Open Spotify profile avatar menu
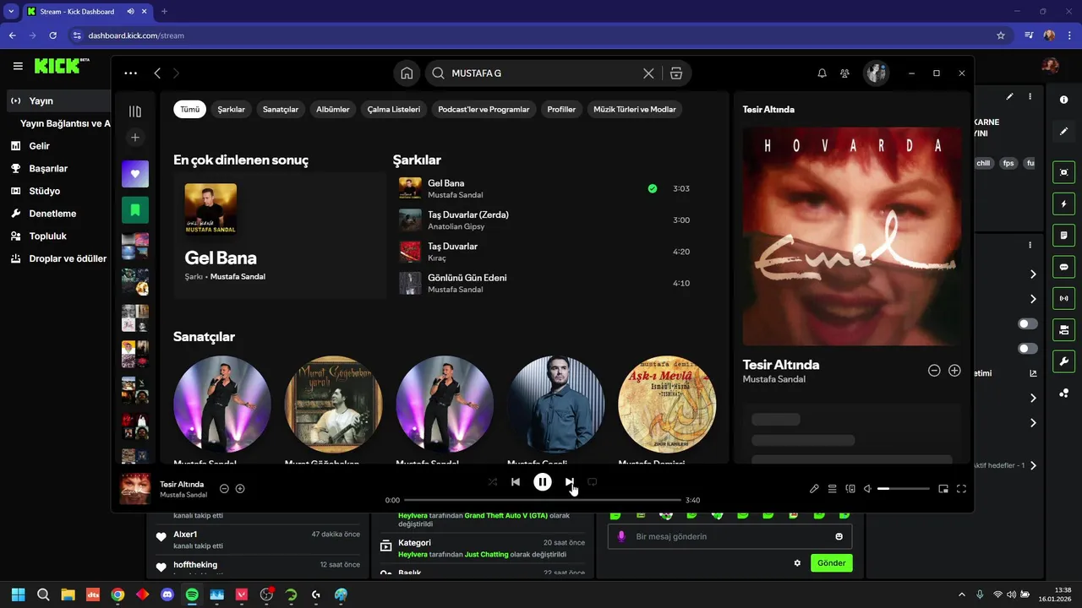Screen dimensions: 1082x608 876,73
